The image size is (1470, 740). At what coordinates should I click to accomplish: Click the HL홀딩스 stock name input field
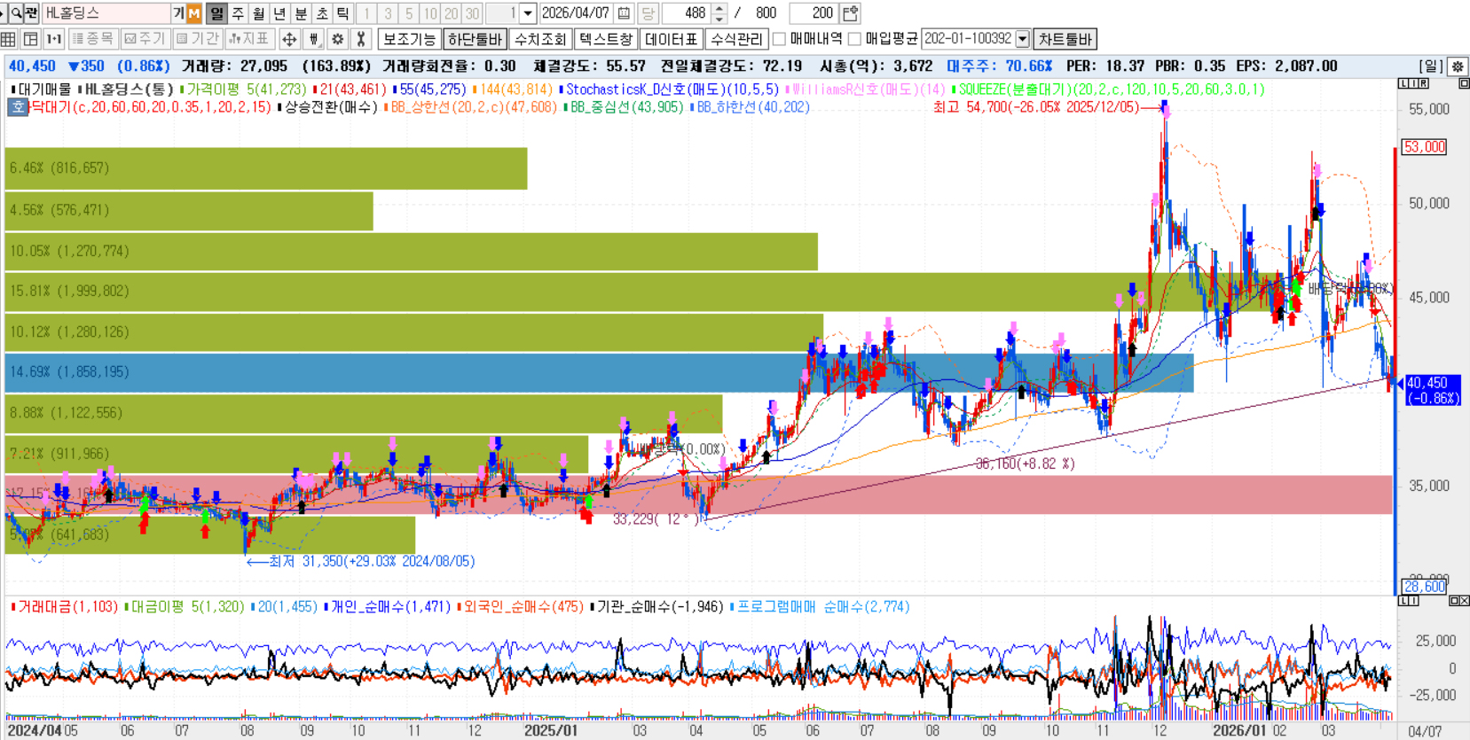[106, 13]
